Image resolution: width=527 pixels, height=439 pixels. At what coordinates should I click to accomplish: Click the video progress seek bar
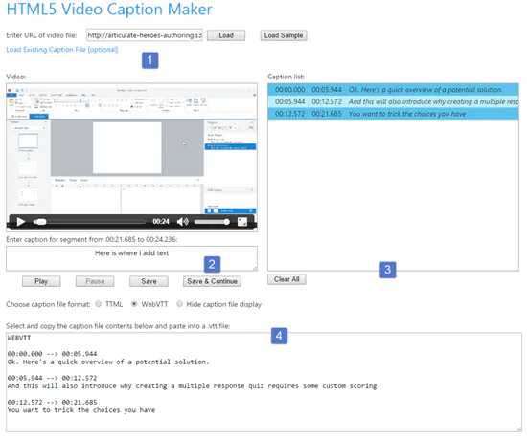[89, 222]
